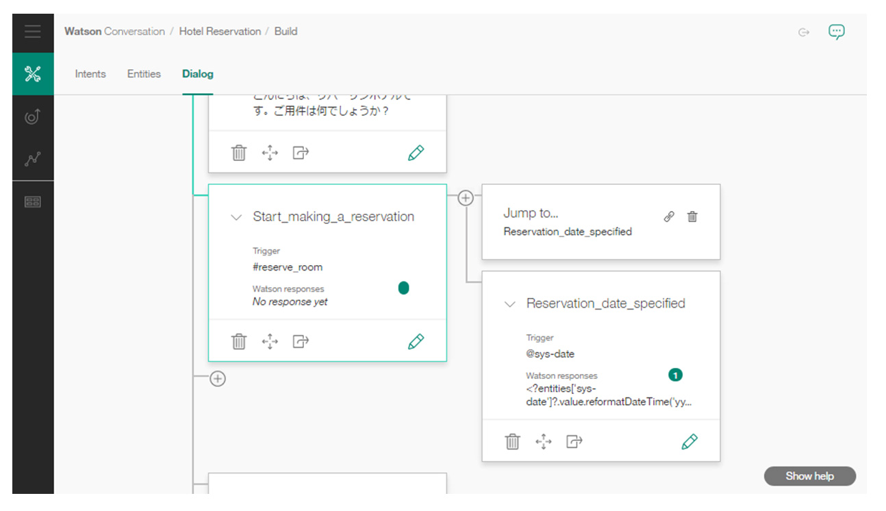Screen dimensions: 886x511
Task: Collapse the Reservation_date_specified node
Action: [x=509, y=304]
